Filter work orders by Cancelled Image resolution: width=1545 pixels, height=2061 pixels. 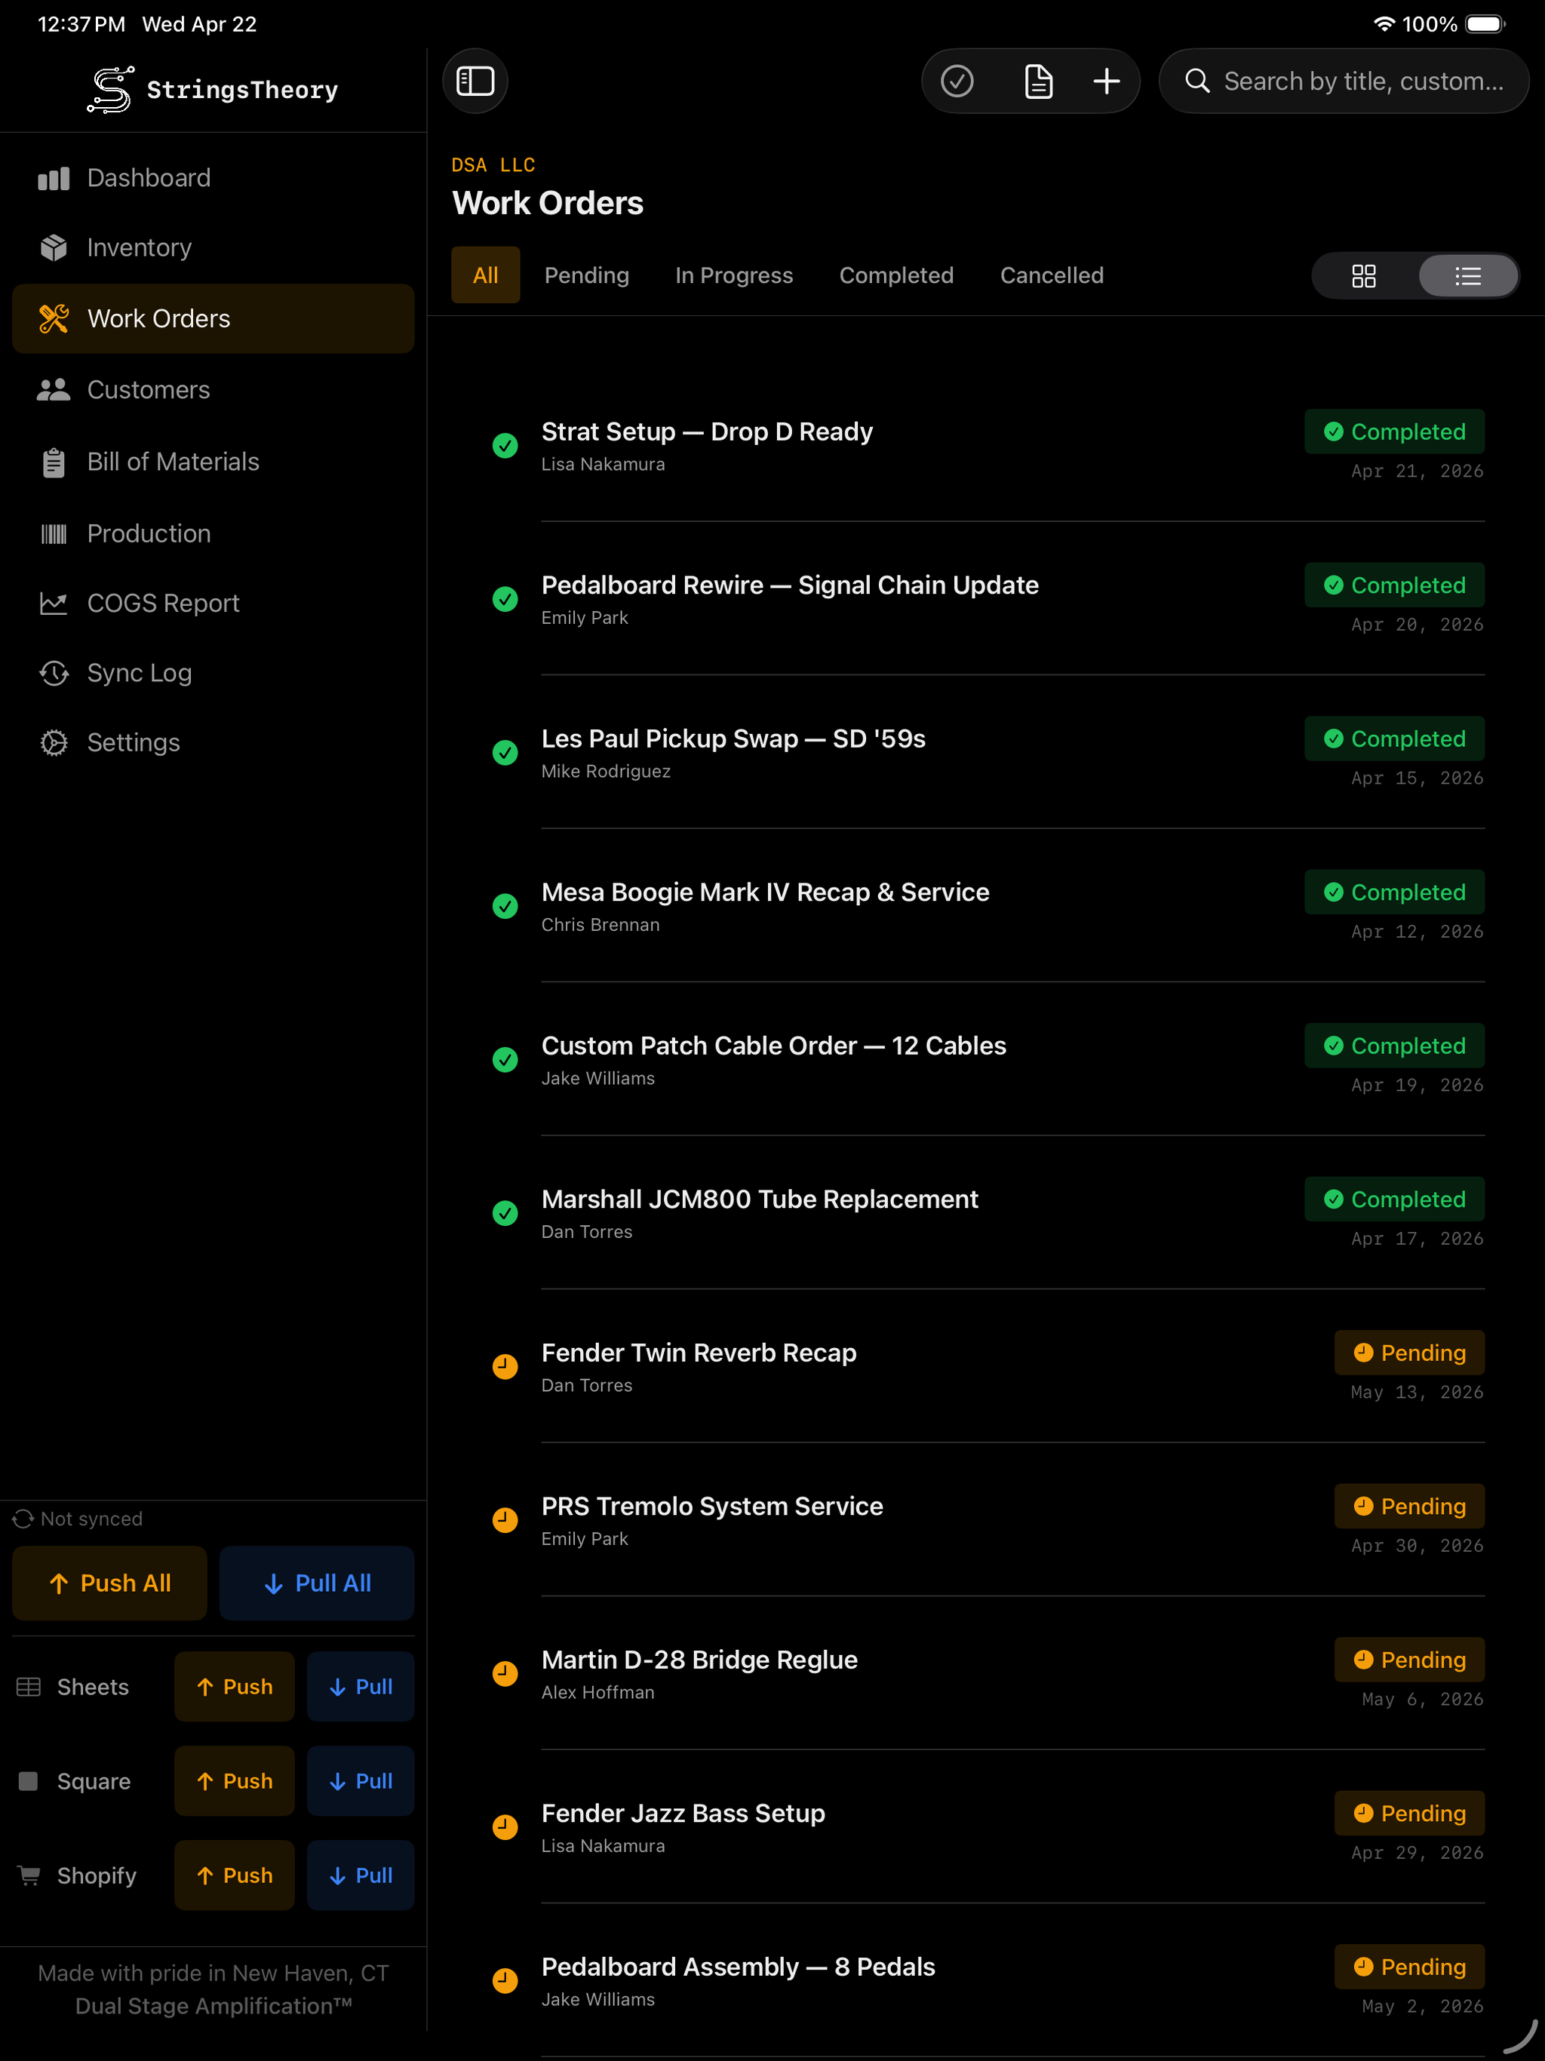(1051, 275)
